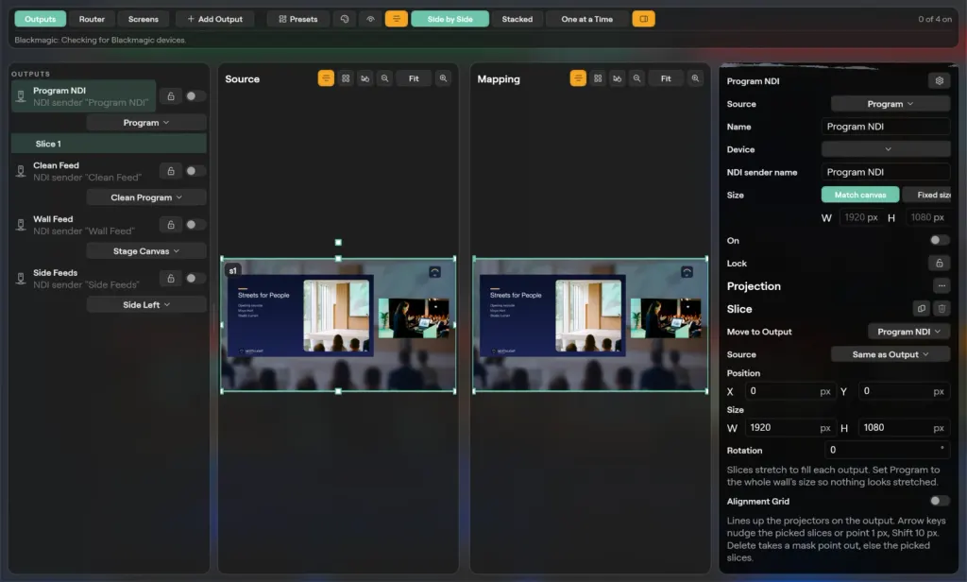
Task: Select Stacked view
Action: click(x=517, y=19)
